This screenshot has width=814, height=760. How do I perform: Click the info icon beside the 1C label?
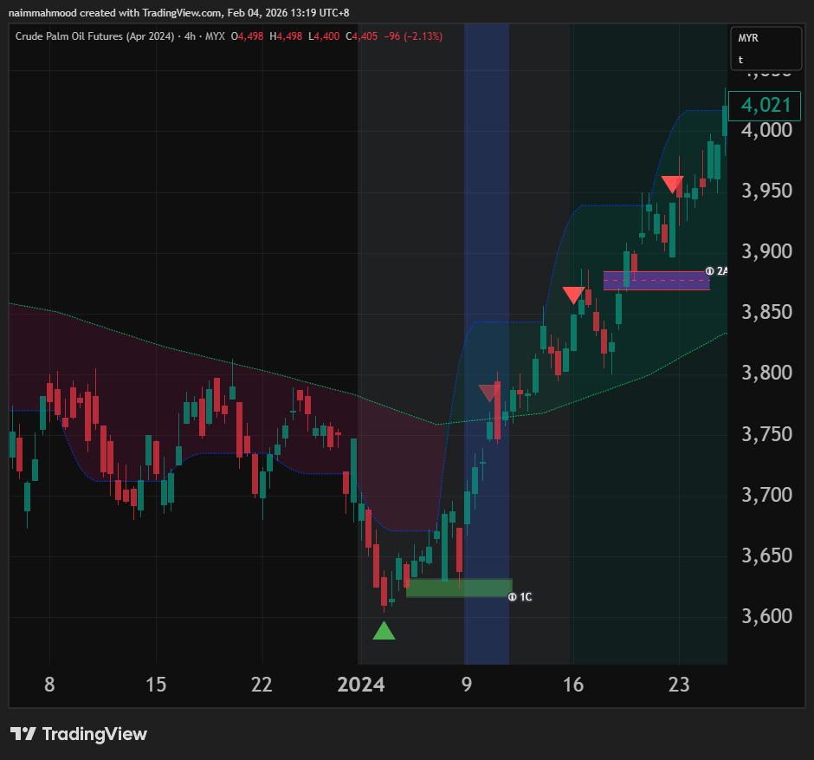tap(512, 597)
